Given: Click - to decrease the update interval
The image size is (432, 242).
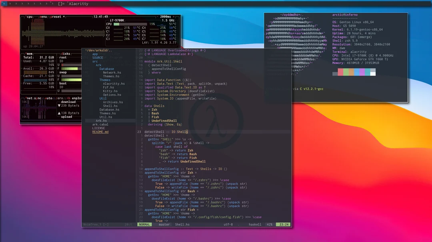Looking at the screenshot, I should pyautogui.click(x=158, y=17).
